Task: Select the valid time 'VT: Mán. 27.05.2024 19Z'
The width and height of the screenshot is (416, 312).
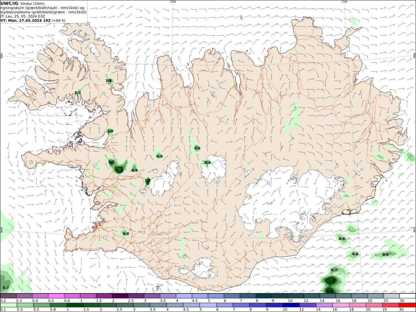Action: tap(25, 20)
